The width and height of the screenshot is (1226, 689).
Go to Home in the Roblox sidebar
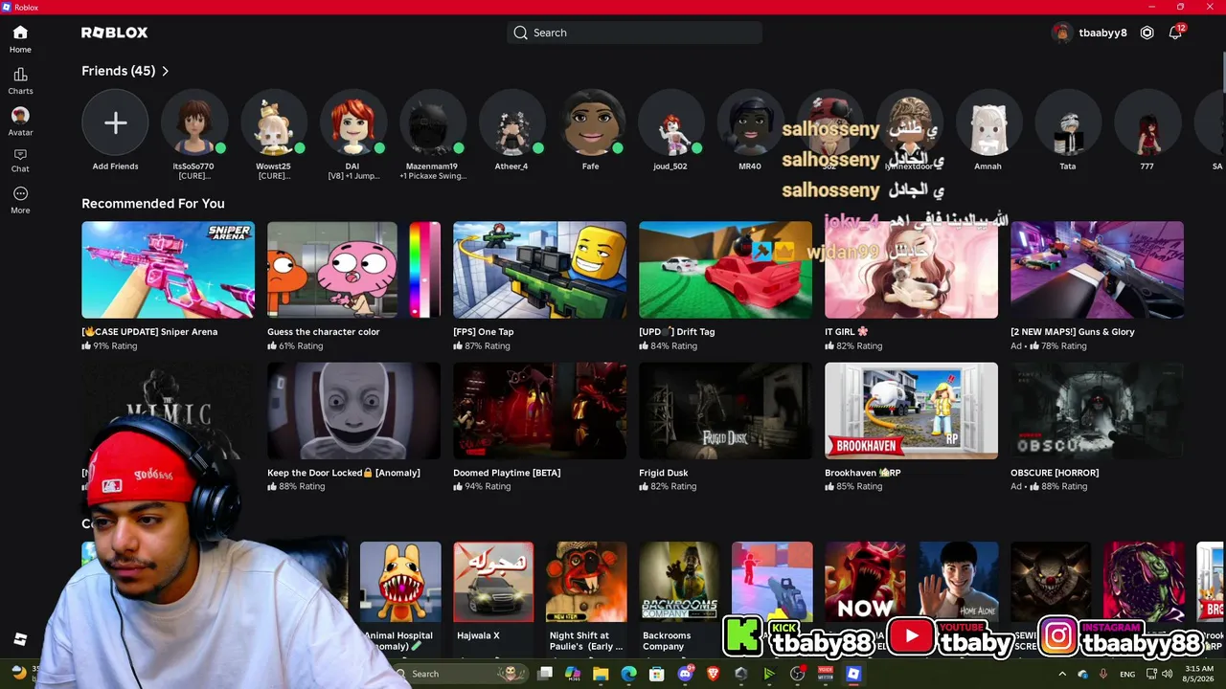pyautogui.click(x=20, y=39)
